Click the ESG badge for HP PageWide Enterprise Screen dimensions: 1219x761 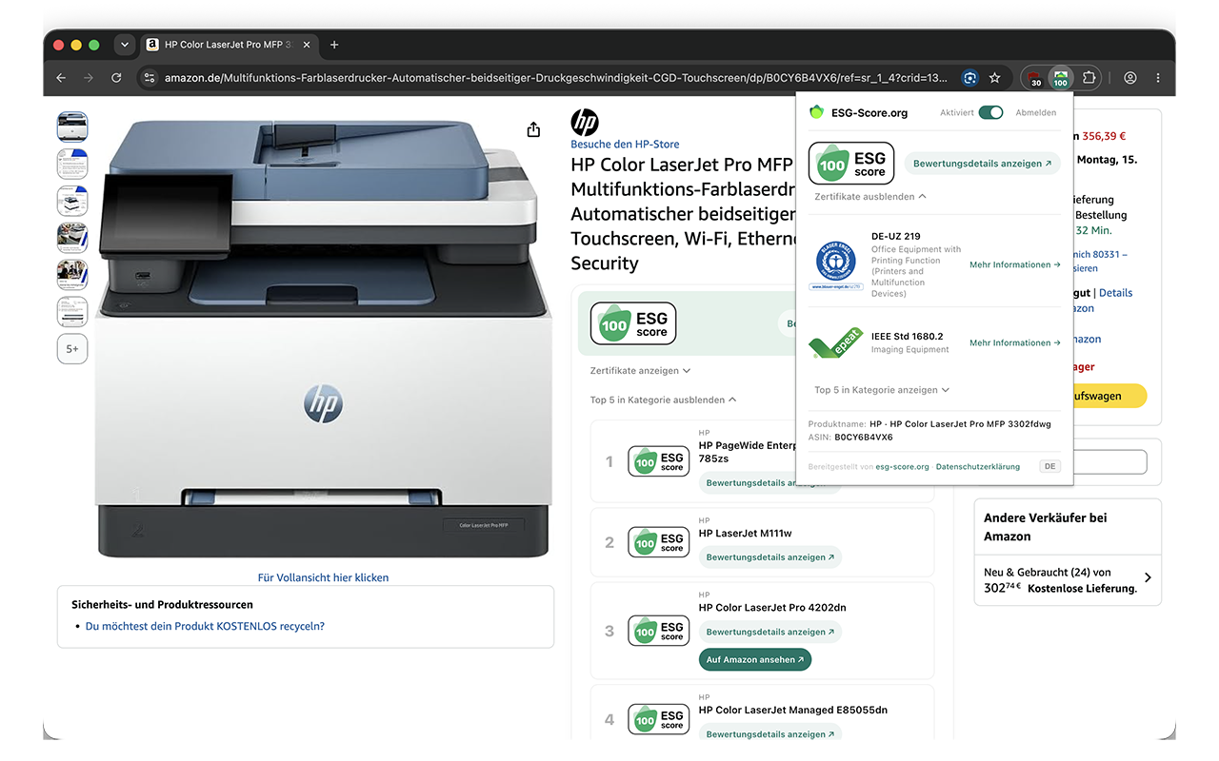tap(658, 461)
